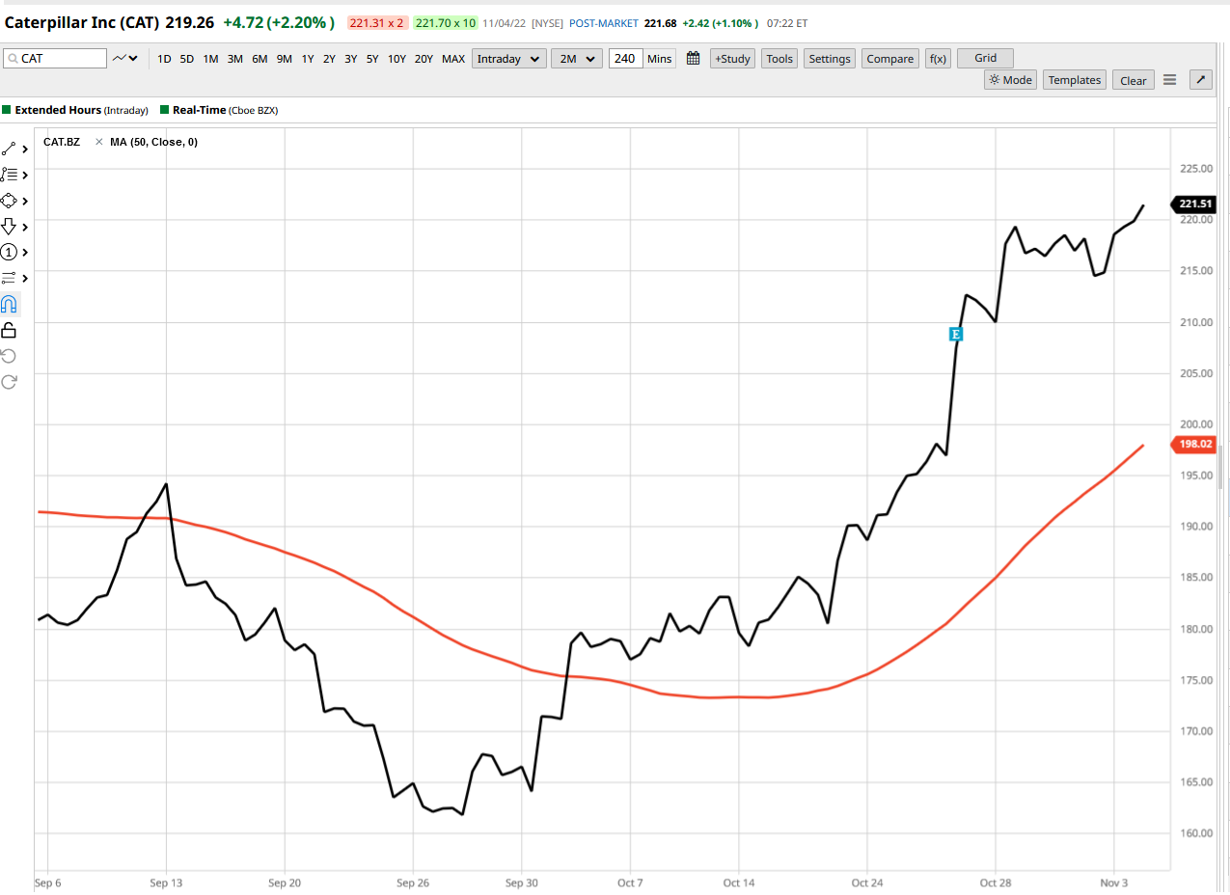Click the red 198.02 MA axis label

[1192, 445]
